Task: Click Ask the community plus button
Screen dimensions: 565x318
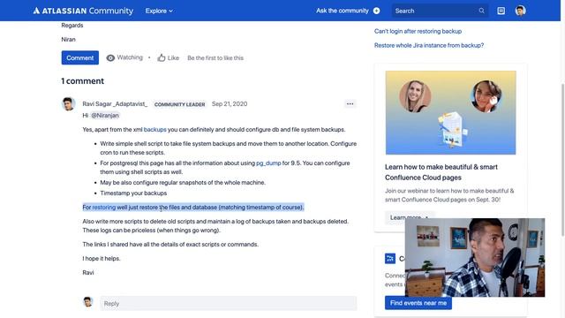Action: point(377,11)
